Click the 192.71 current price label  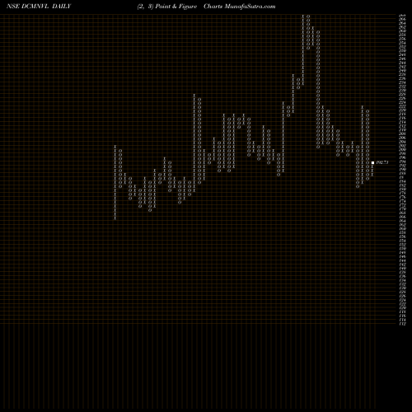coord(382,162)
